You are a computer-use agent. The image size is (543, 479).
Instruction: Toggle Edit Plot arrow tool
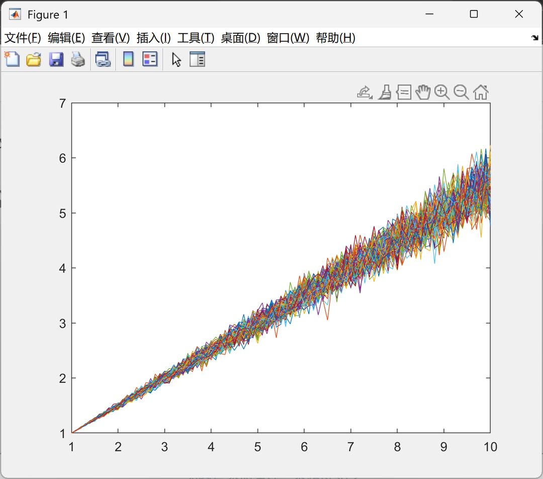point(176,59)
